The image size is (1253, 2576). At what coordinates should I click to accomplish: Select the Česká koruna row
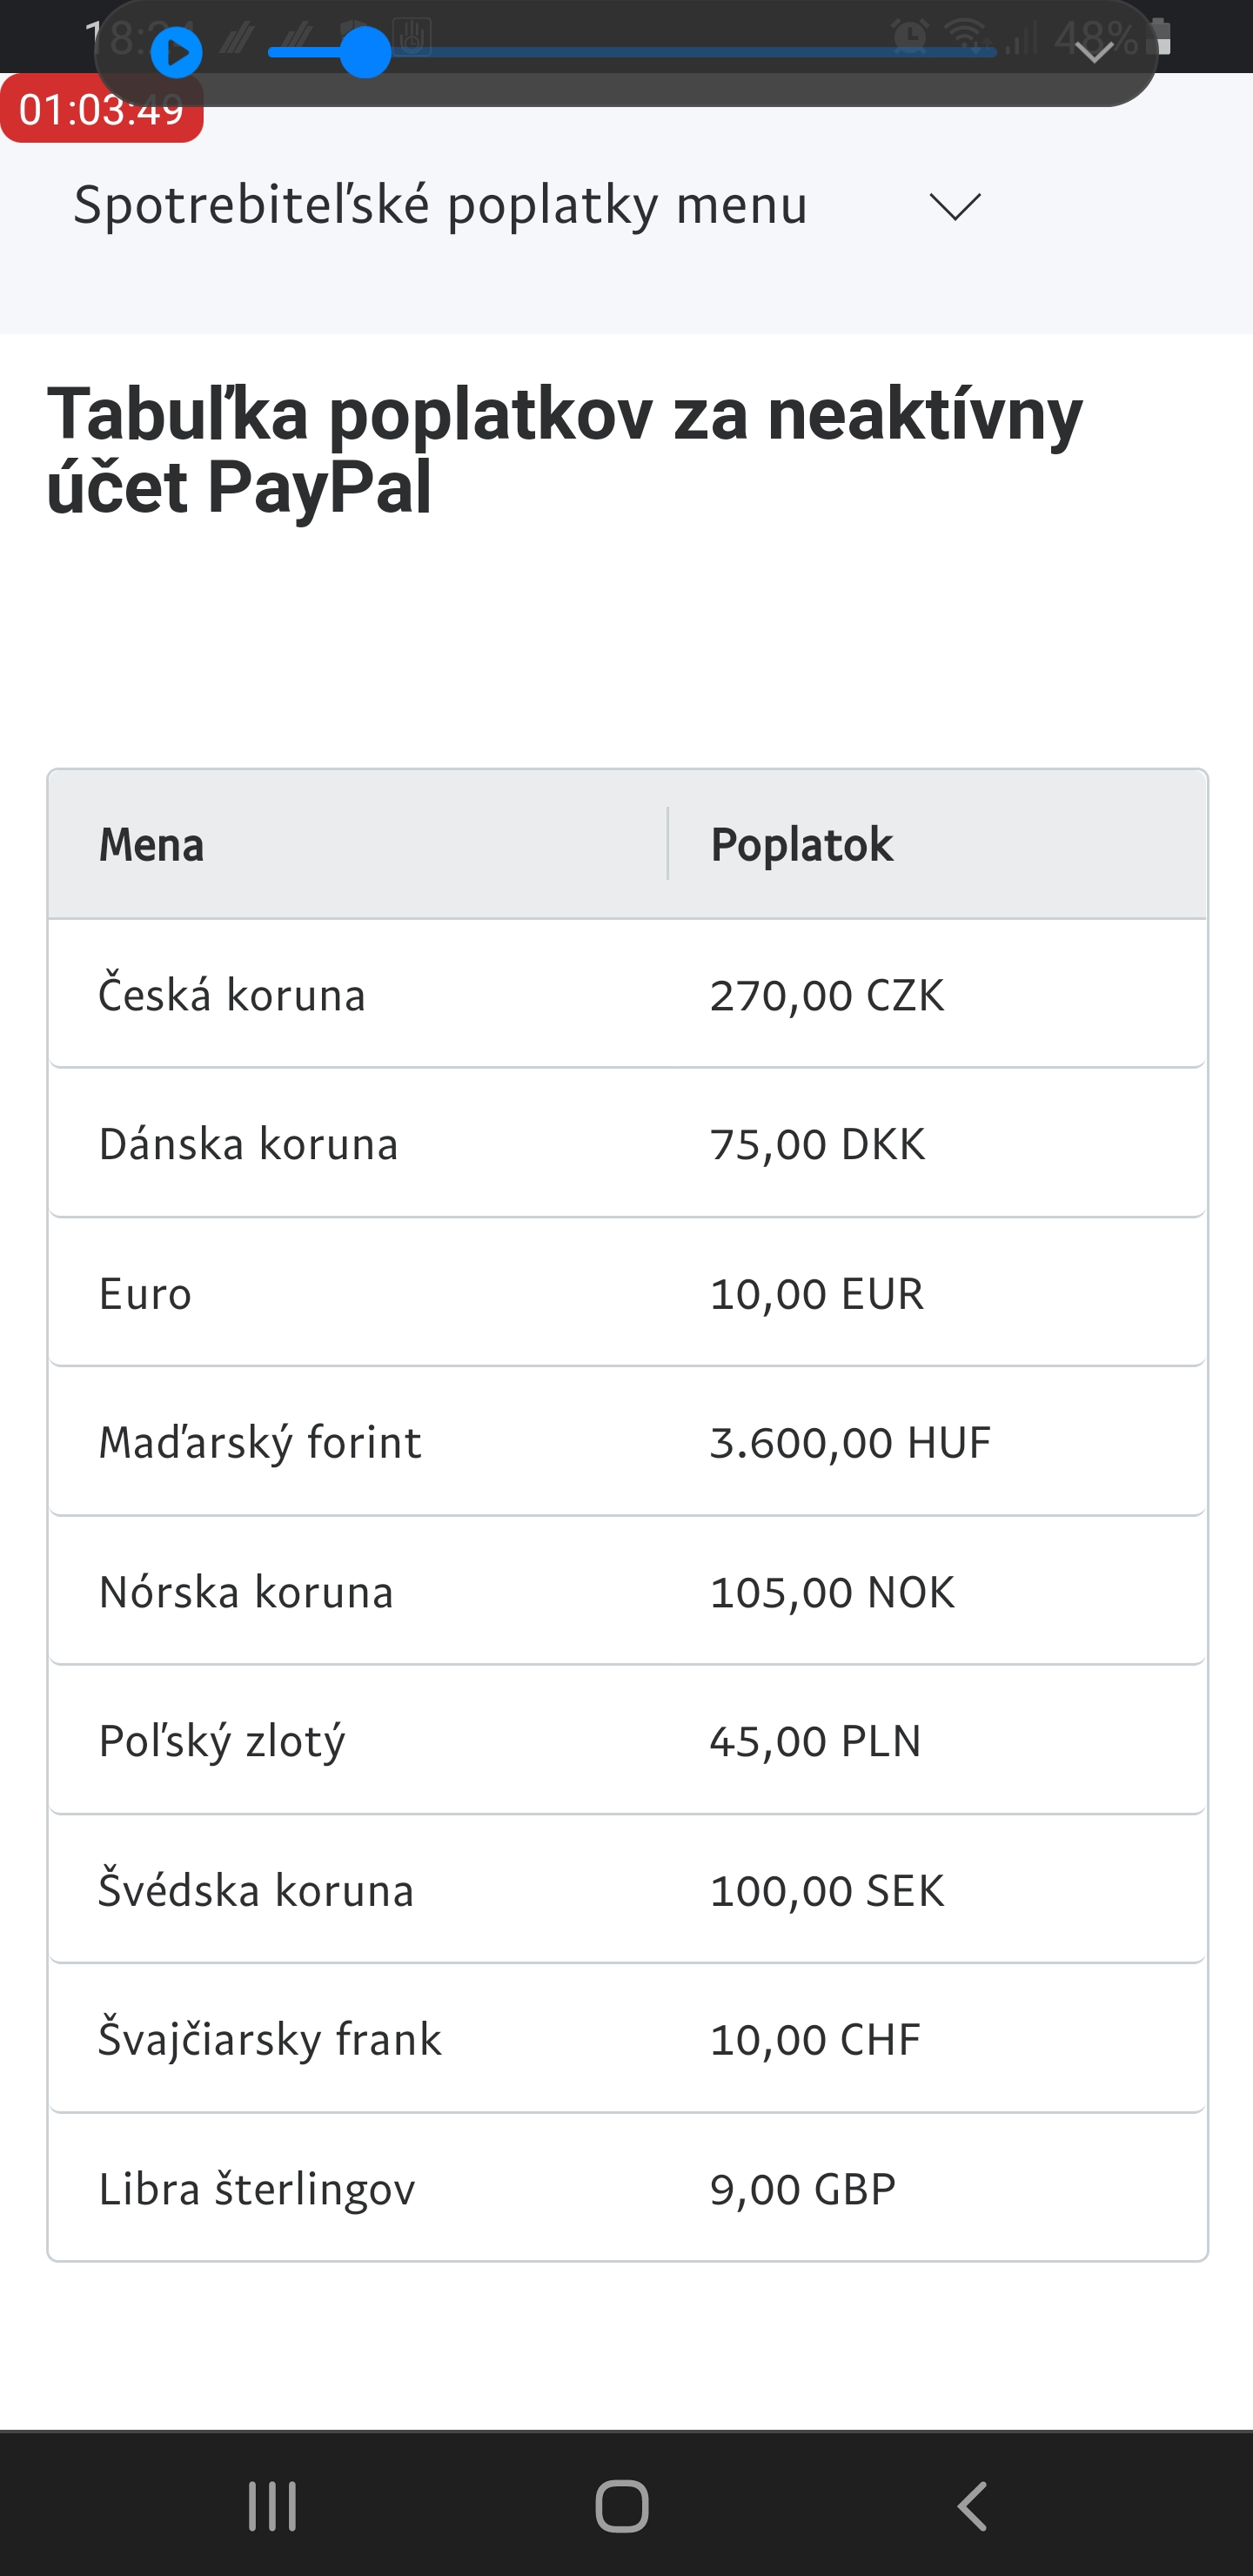[x=232, y=995]
